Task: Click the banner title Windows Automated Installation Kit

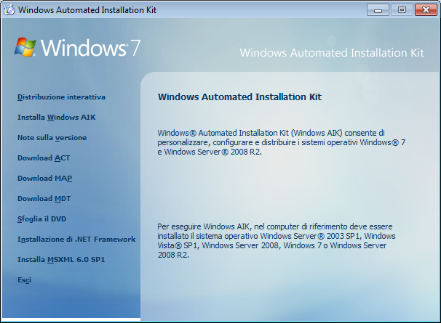Action: click(332, 53)
